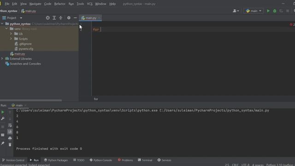Image resolution: width=295 pixels, height=166 pixels.
Task: Expand the Lib folder
Action: (11, 34)
